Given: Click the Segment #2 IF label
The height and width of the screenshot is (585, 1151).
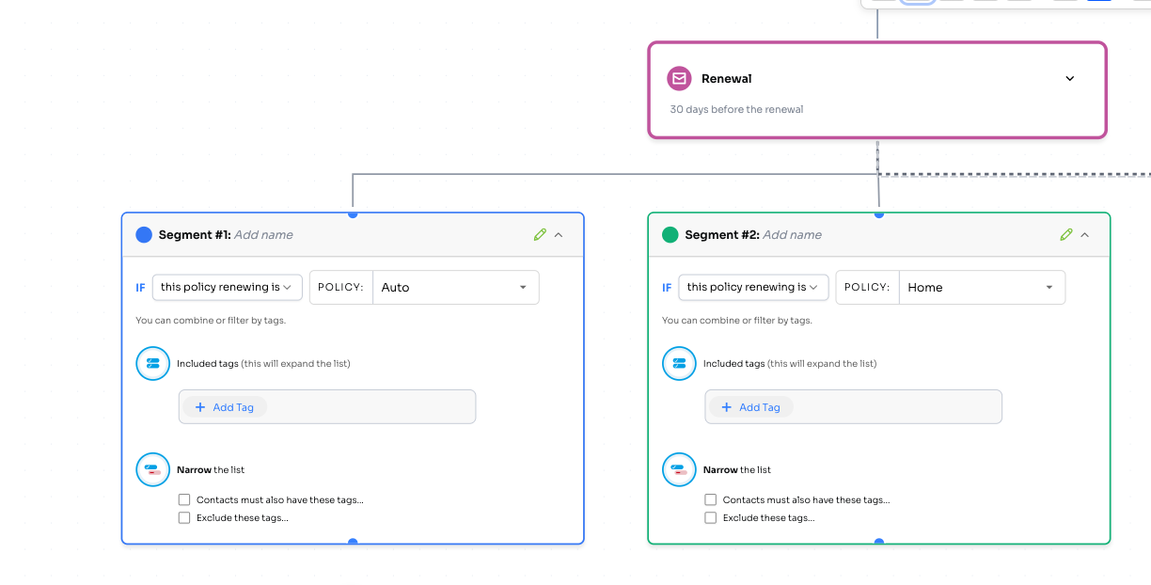Looking at the screenshot, I should tap(667, 288).
